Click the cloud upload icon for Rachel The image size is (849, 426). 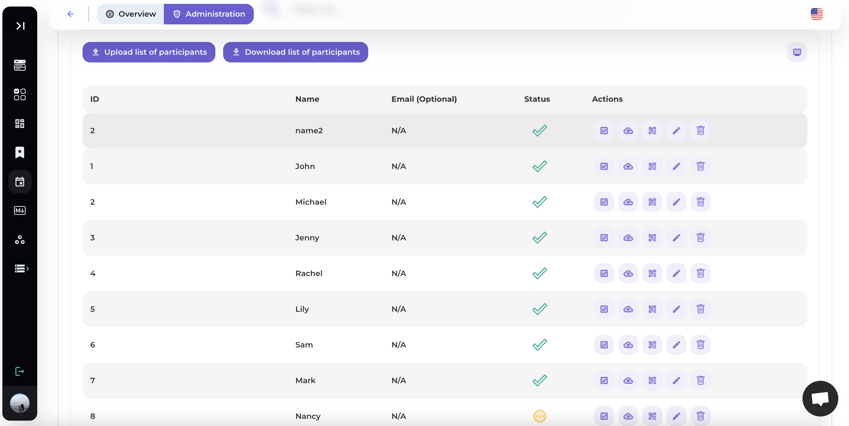(628, 273)
